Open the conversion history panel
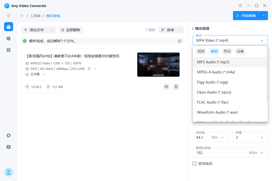Viewport: 272px width, 181px height. pyautogui.click(x=8, y=38)
